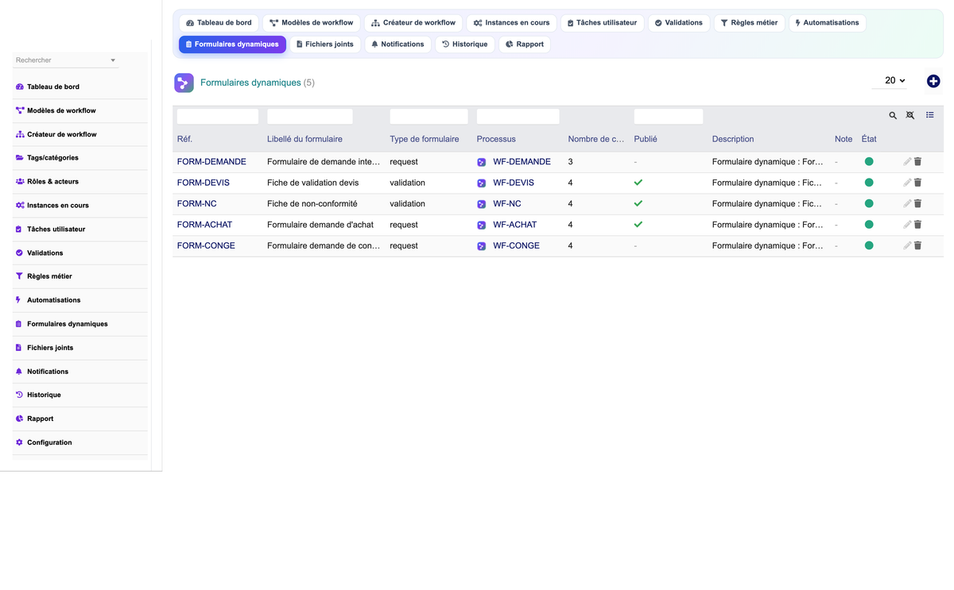Open sidebar Rôles & acteurs menu entry
954x590 pixels.
[x=80, y=182]
